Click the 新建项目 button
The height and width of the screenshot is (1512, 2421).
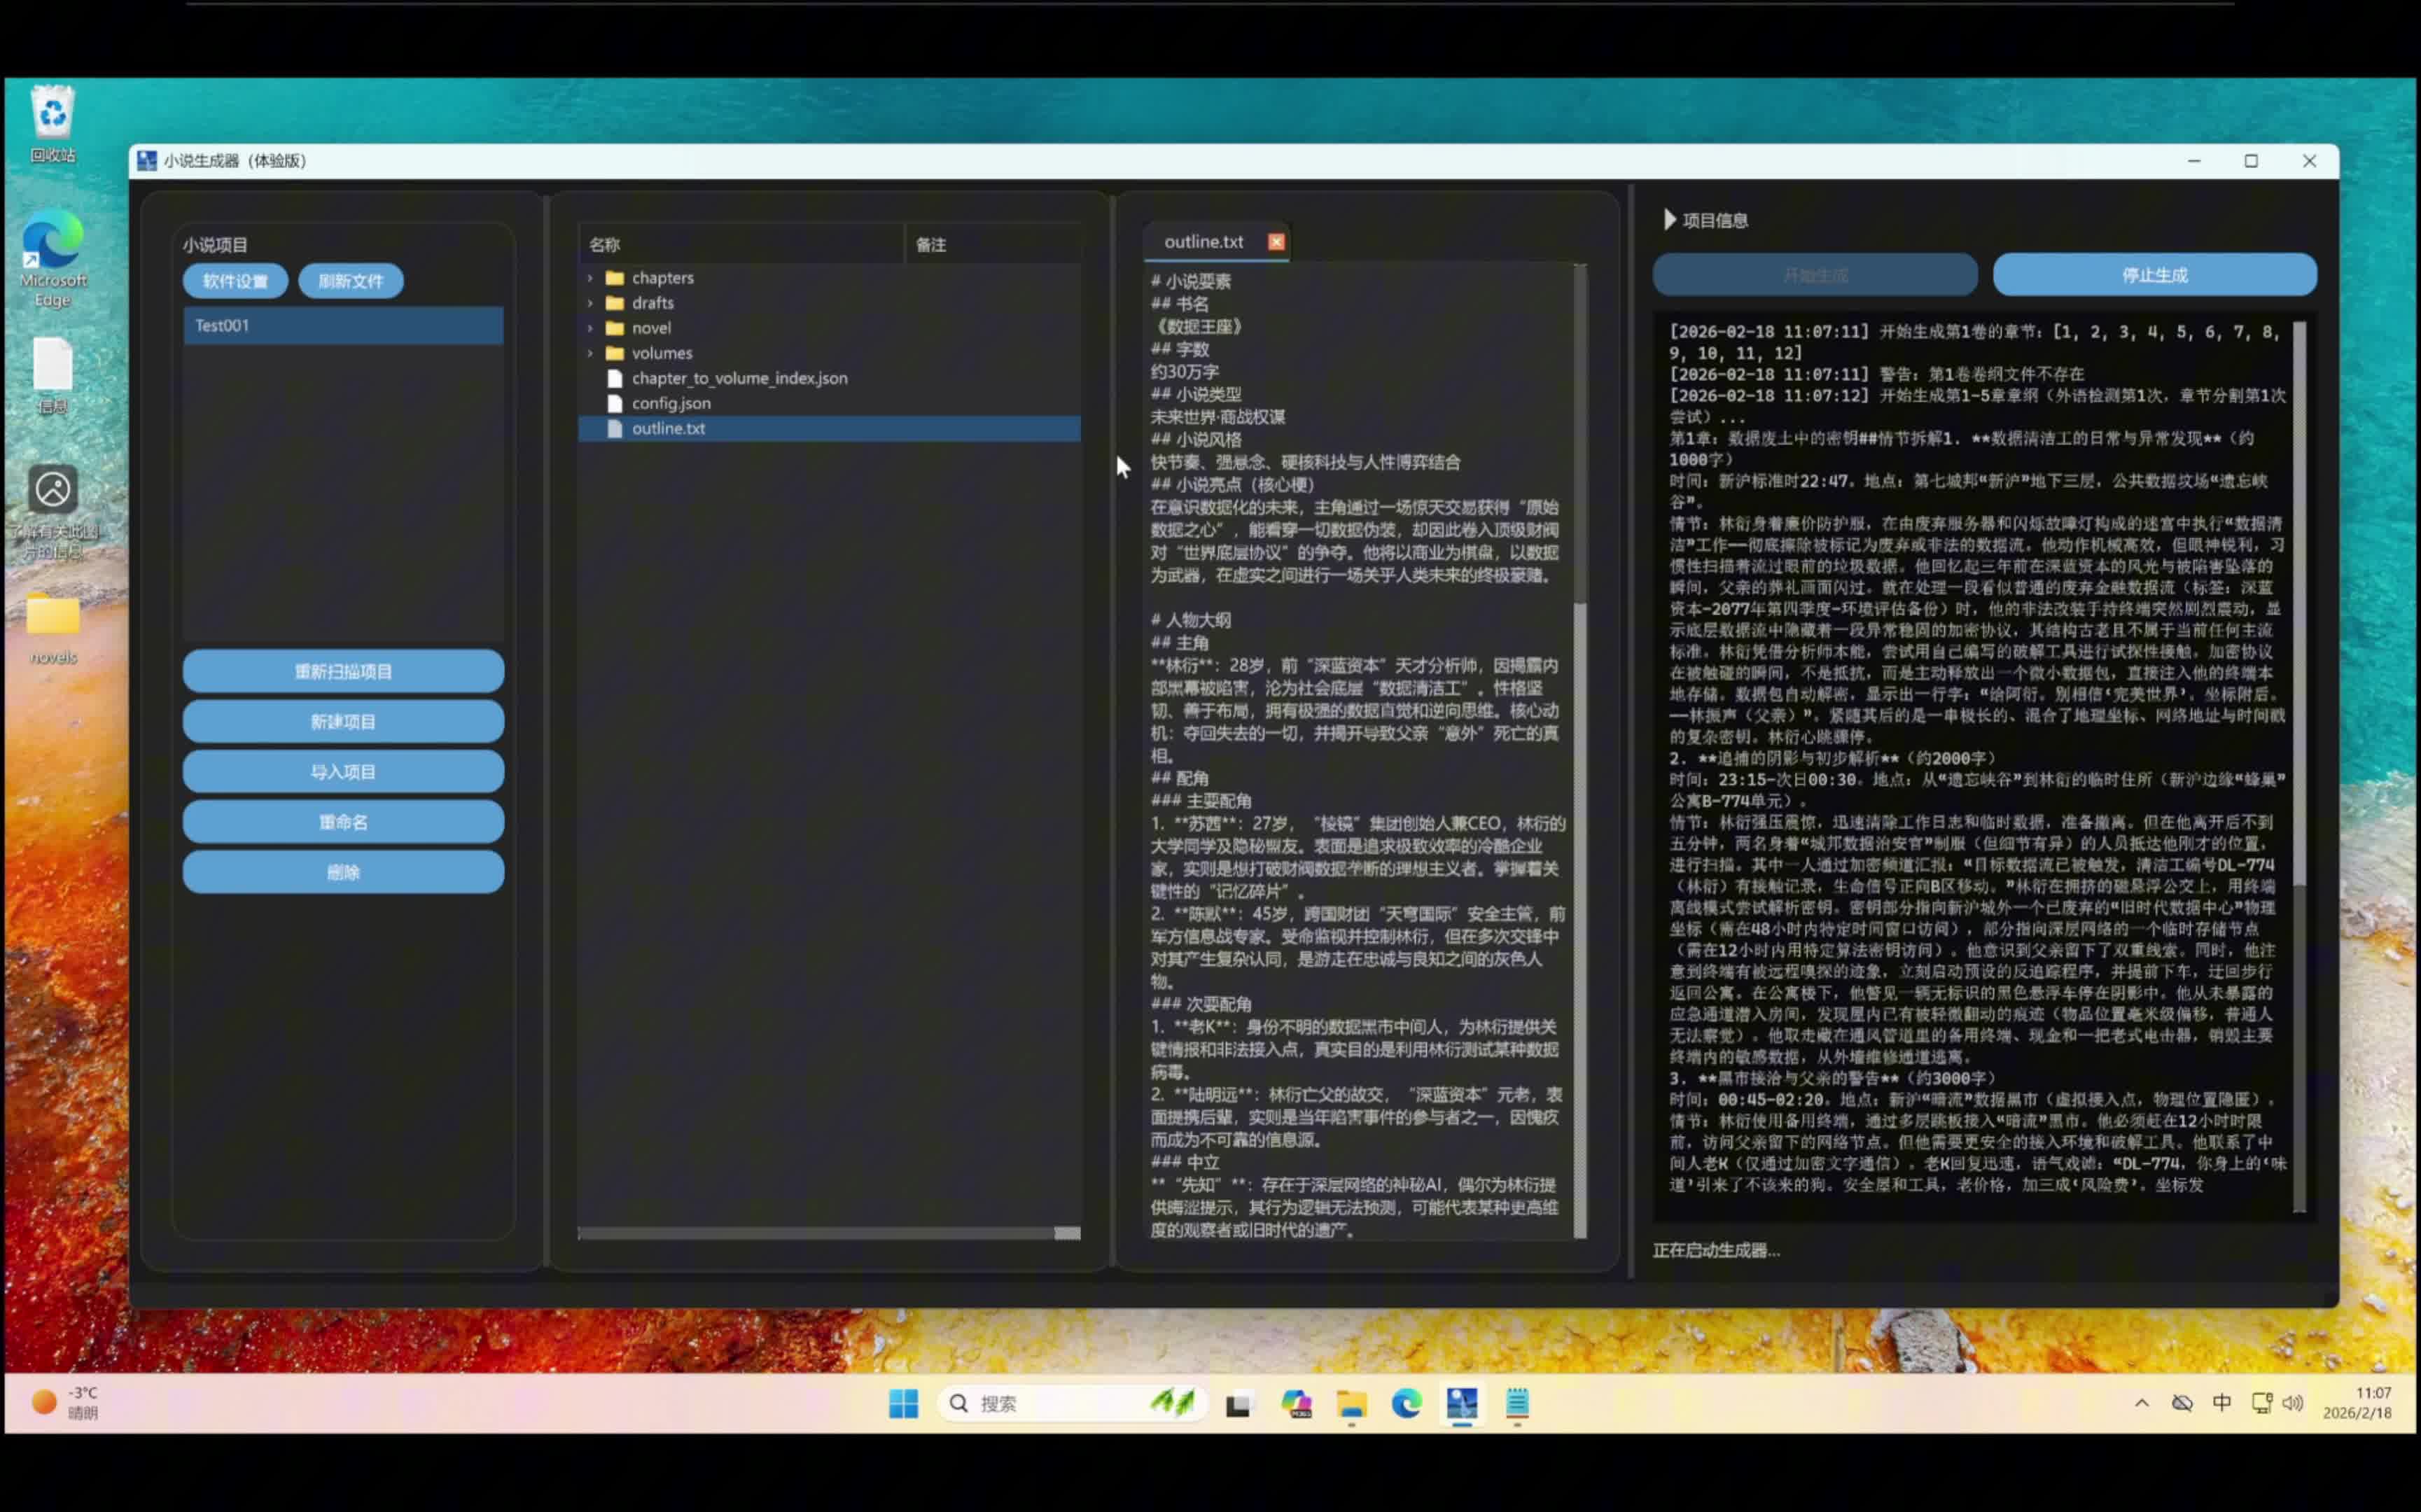[x=343, y=721]
